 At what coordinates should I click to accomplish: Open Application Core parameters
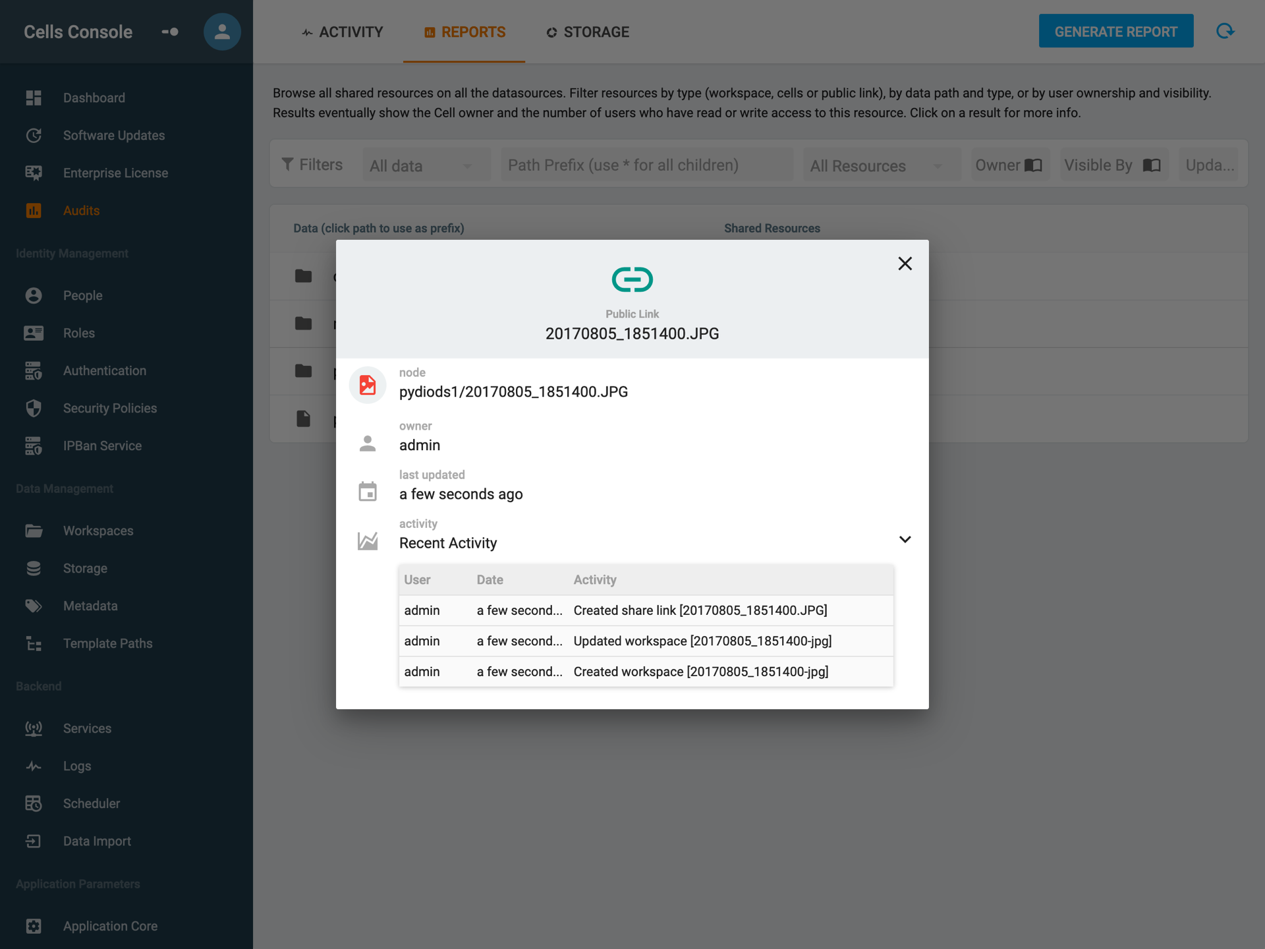tap(110, 926)
